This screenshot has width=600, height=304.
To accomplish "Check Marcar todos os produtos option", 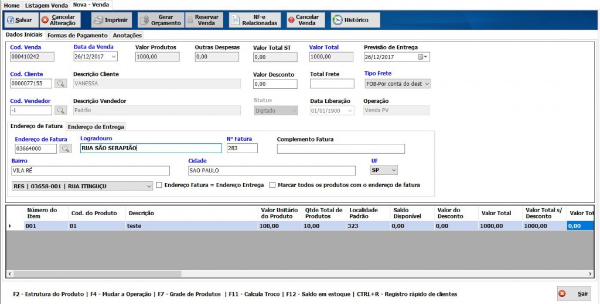I will point(272,185).
